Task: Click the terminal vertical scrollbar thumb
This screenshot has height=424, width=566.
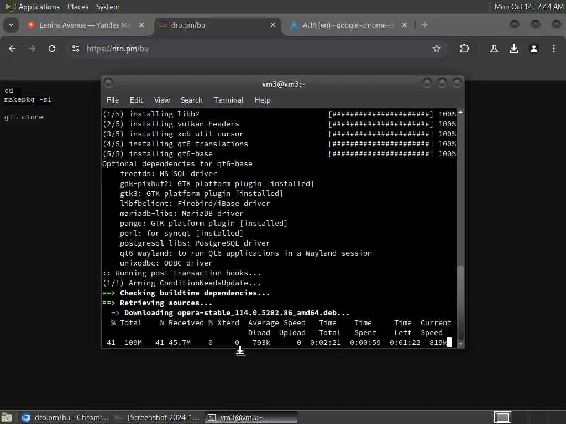Action: [x=460, y=302]
